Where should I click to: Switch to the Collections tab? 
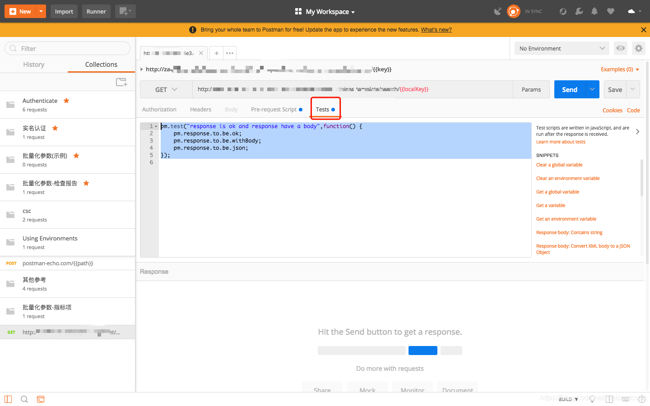point(101,65)
